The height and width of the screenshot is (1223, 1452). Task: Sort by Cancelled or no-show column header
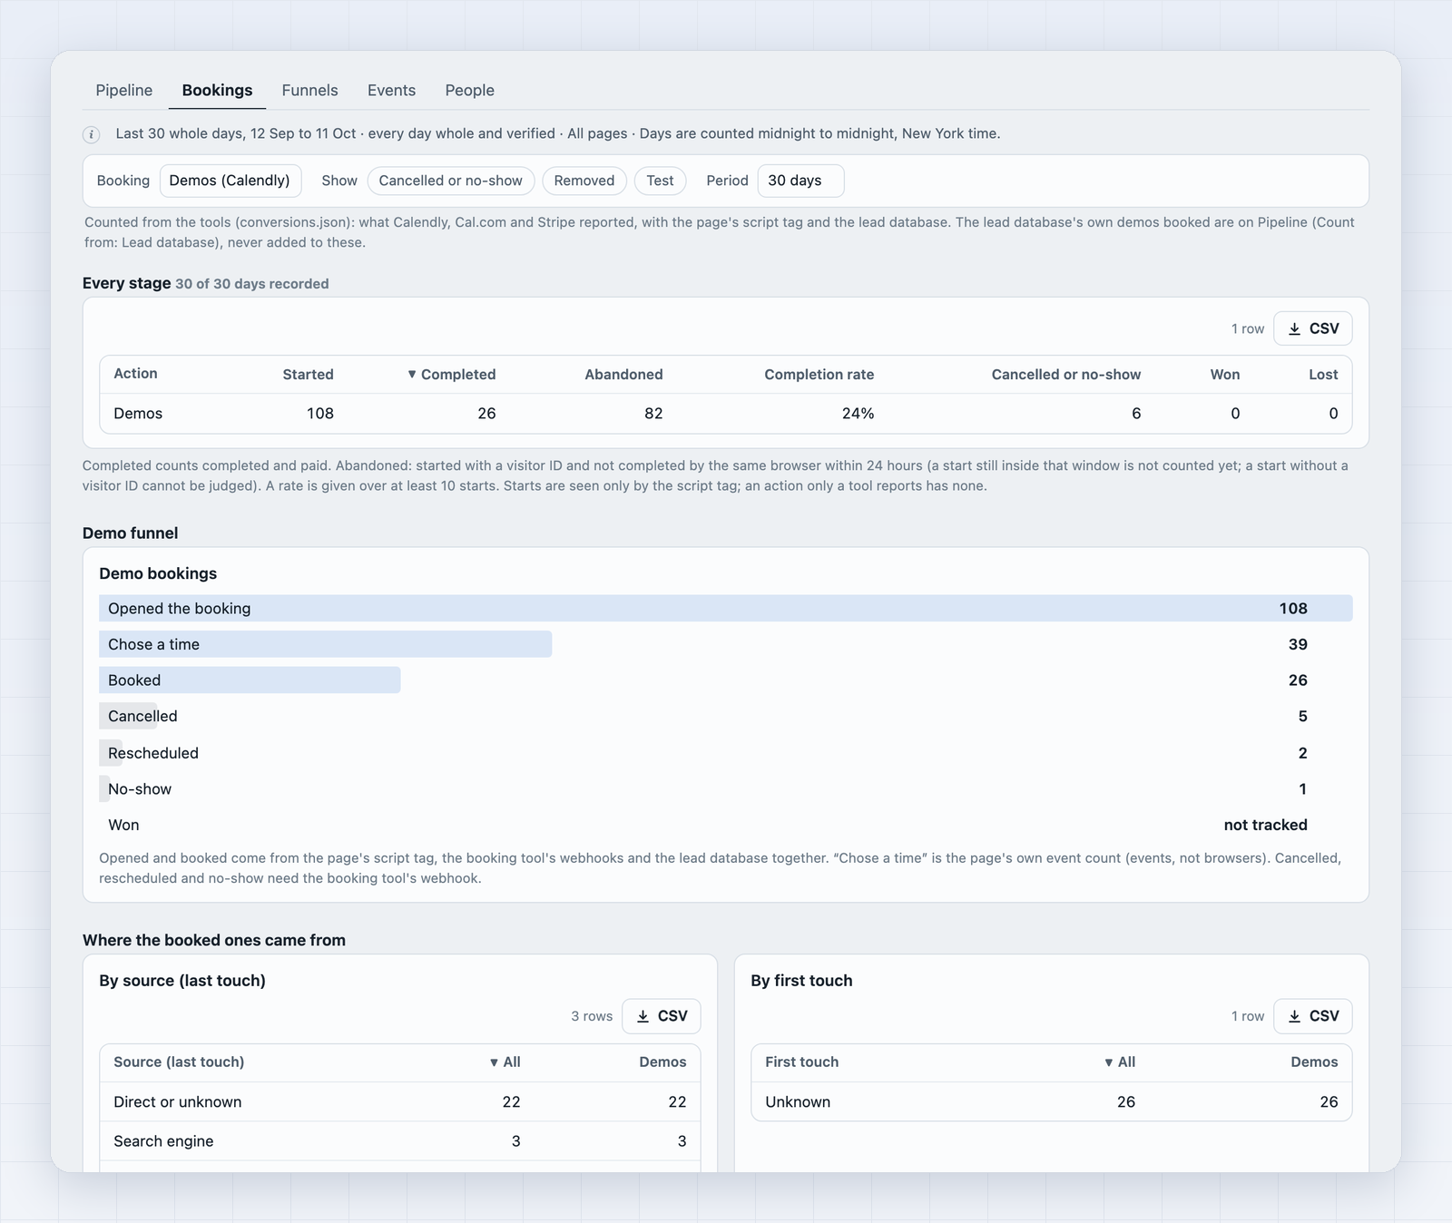(x=1065, y=375)
